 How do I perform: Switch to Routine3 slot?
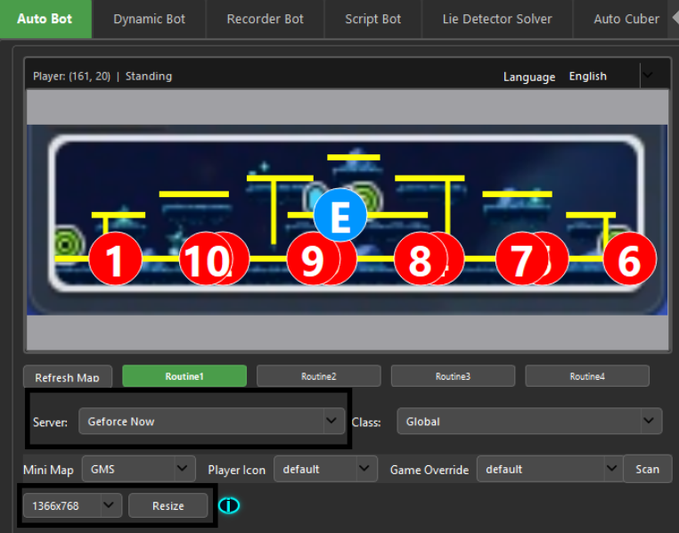click(x=453, y=376)
